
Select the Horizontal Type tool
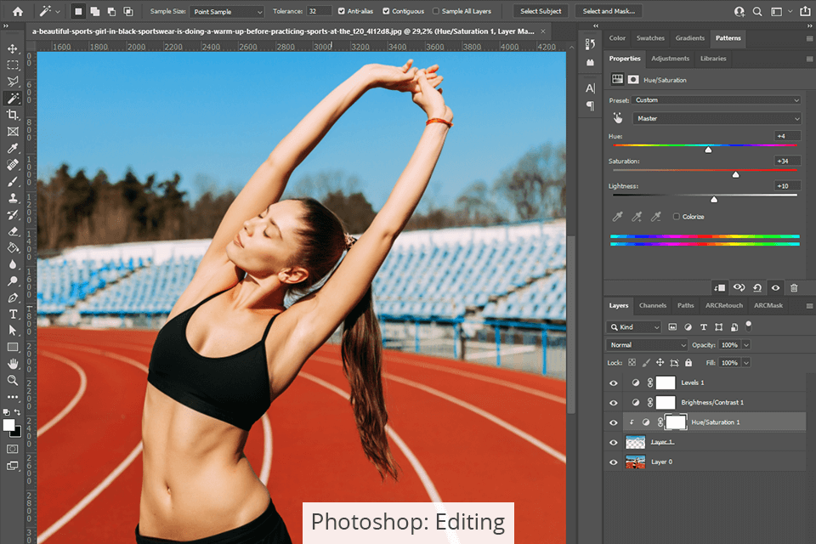[13, 314]
